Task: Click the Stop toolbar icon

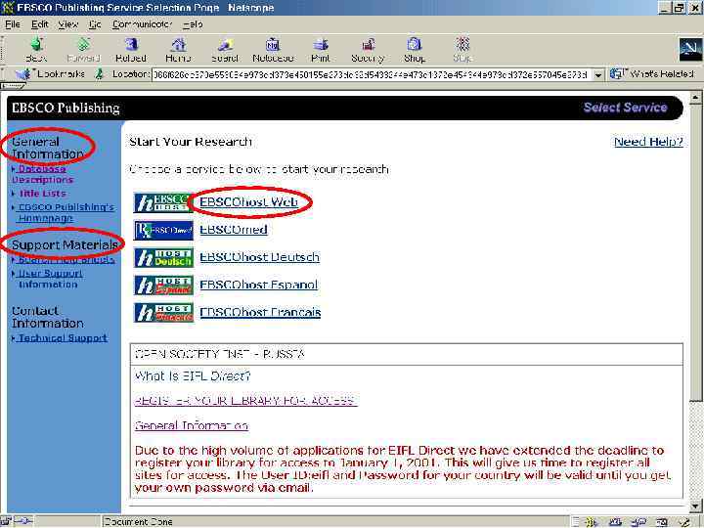Action: click(x=462, y=45)
